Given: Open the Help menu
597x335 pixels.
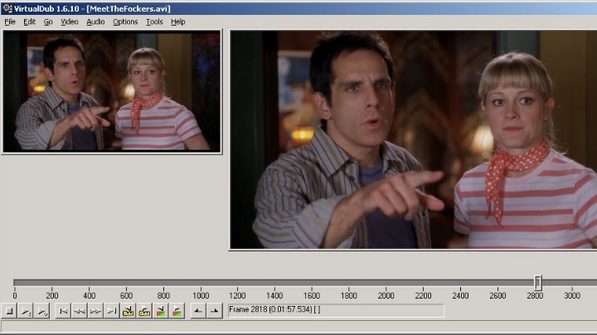Looking at the screenshot, I should pyautogui.click(x=177, y=22).
